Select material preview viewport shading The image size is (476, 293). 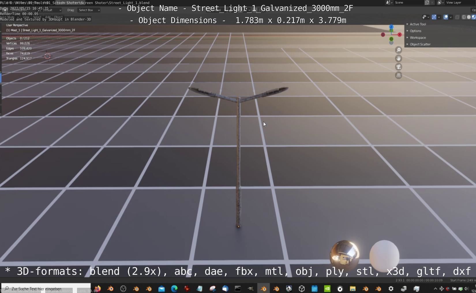pos(474,17)
